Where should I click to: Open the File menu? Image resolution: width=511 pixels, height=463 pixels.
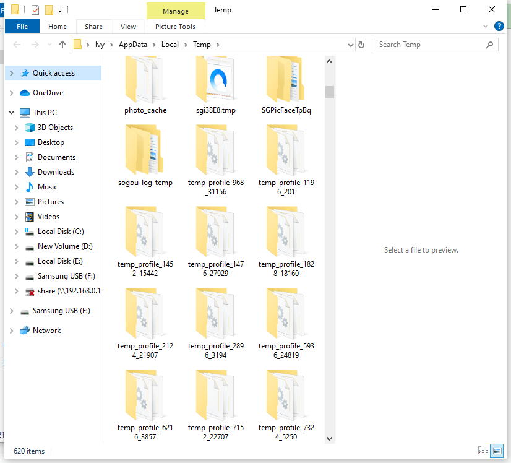[22, 27]
